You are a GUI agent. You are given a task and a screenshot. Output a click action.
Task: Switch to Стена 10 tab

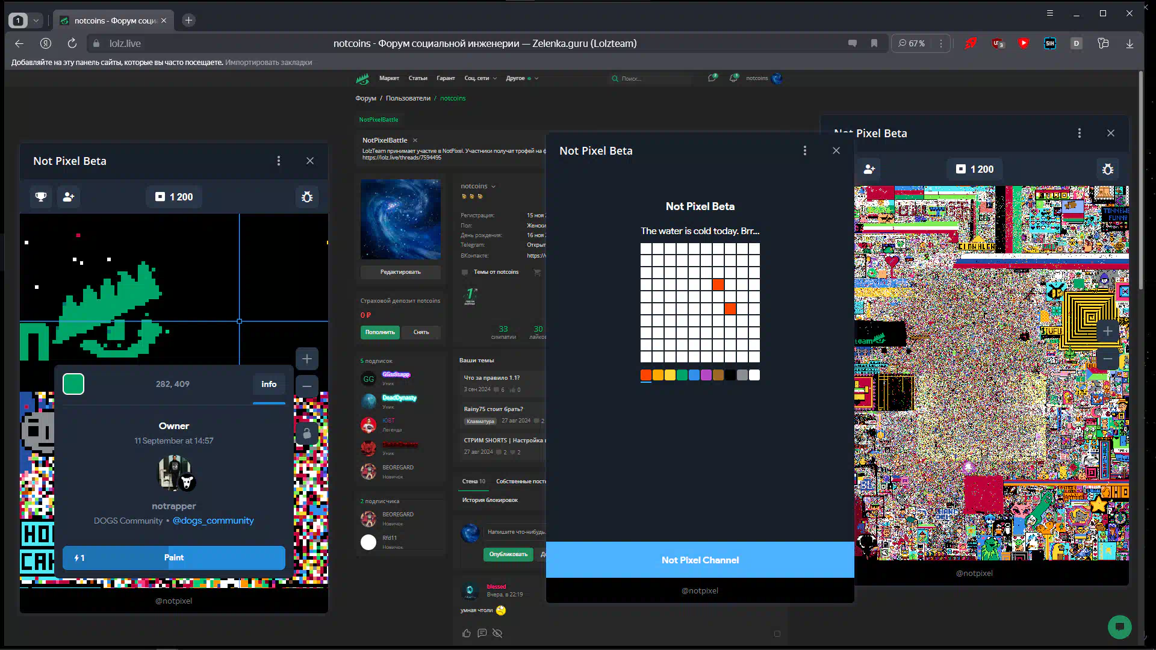pyautogui.click(x=474, y=481)
